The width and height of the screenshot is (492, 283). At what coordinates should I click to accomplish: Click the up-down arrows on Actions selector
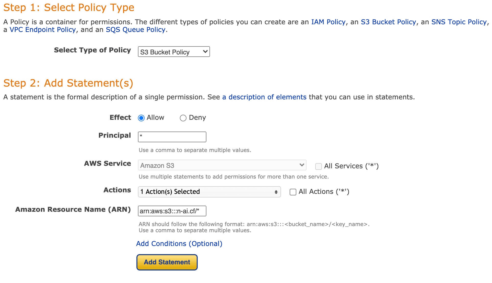(276, 192)
